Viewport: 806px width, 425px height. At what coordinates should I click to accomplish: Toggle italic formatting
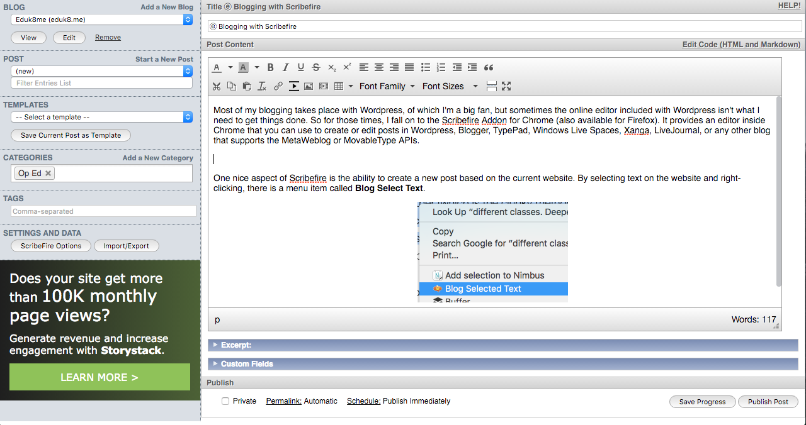pyautogui.click(x=286, y=67)
